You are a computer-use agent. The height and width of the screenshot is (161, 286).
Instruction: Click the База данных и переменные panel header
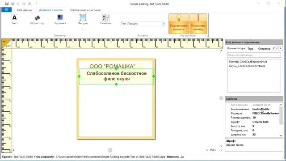coord(254,42)
